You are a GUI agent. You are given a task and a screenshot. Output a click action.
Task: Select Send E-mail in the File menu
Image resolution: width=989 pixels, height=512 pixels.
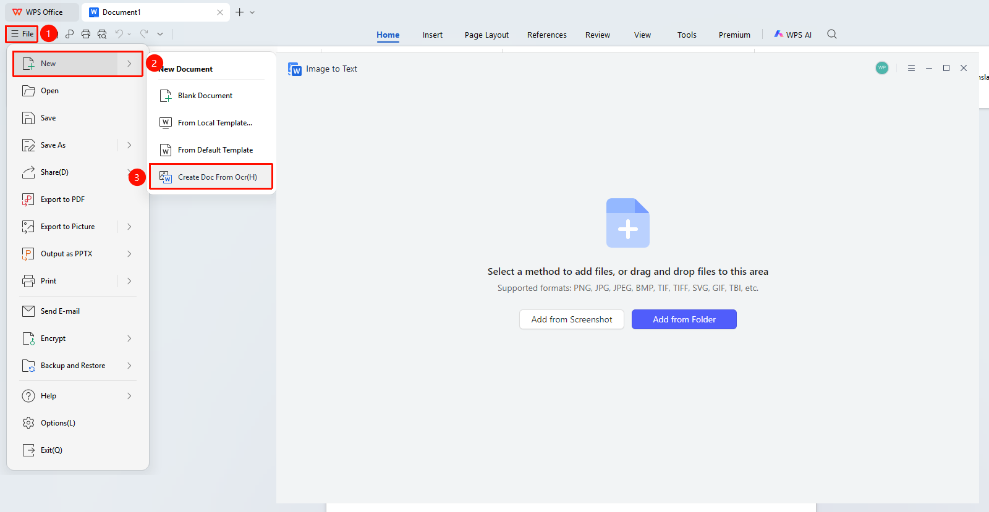(78, 311)
